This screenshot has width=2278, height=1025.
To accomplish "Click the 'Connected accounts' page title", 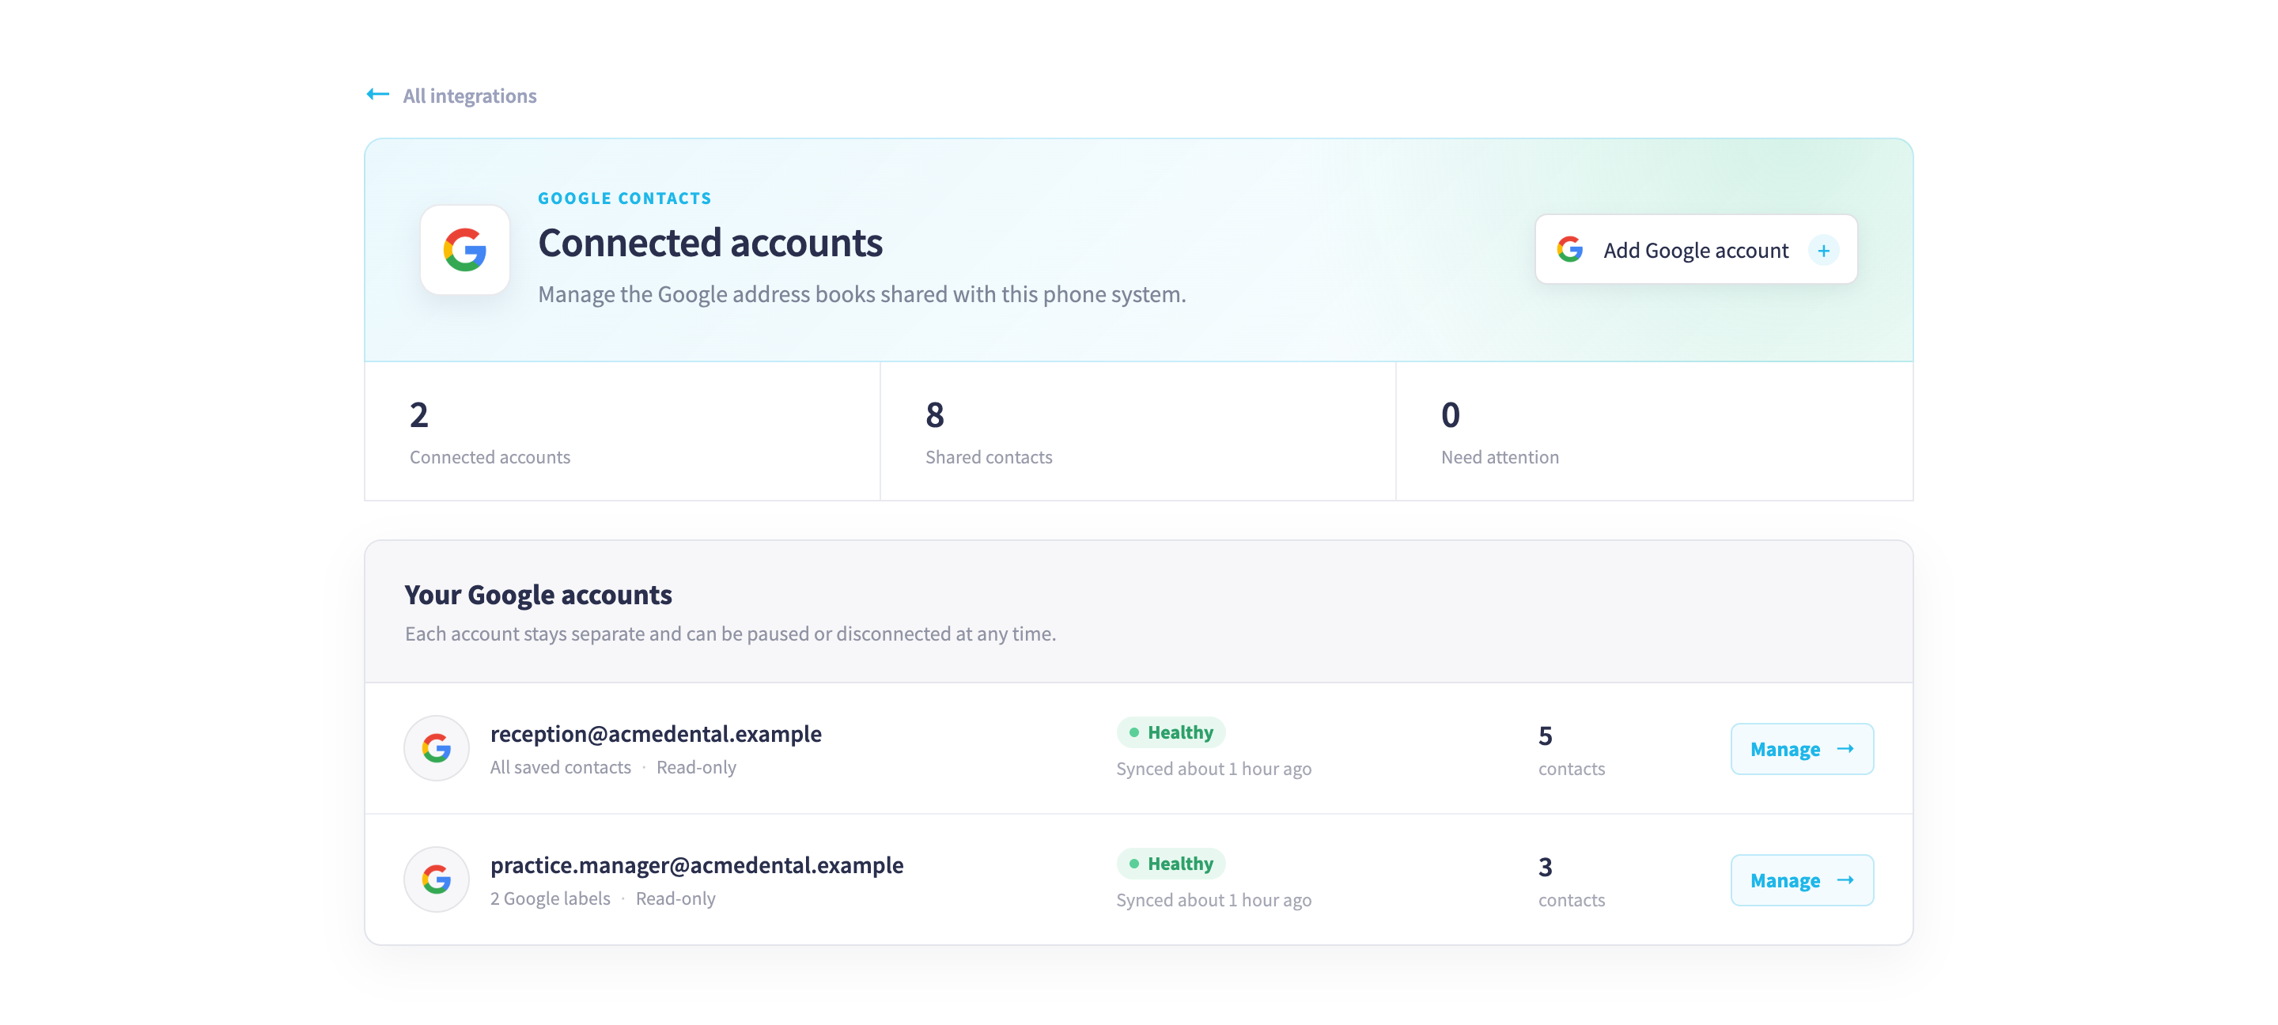I will click(x=710, y=242).
